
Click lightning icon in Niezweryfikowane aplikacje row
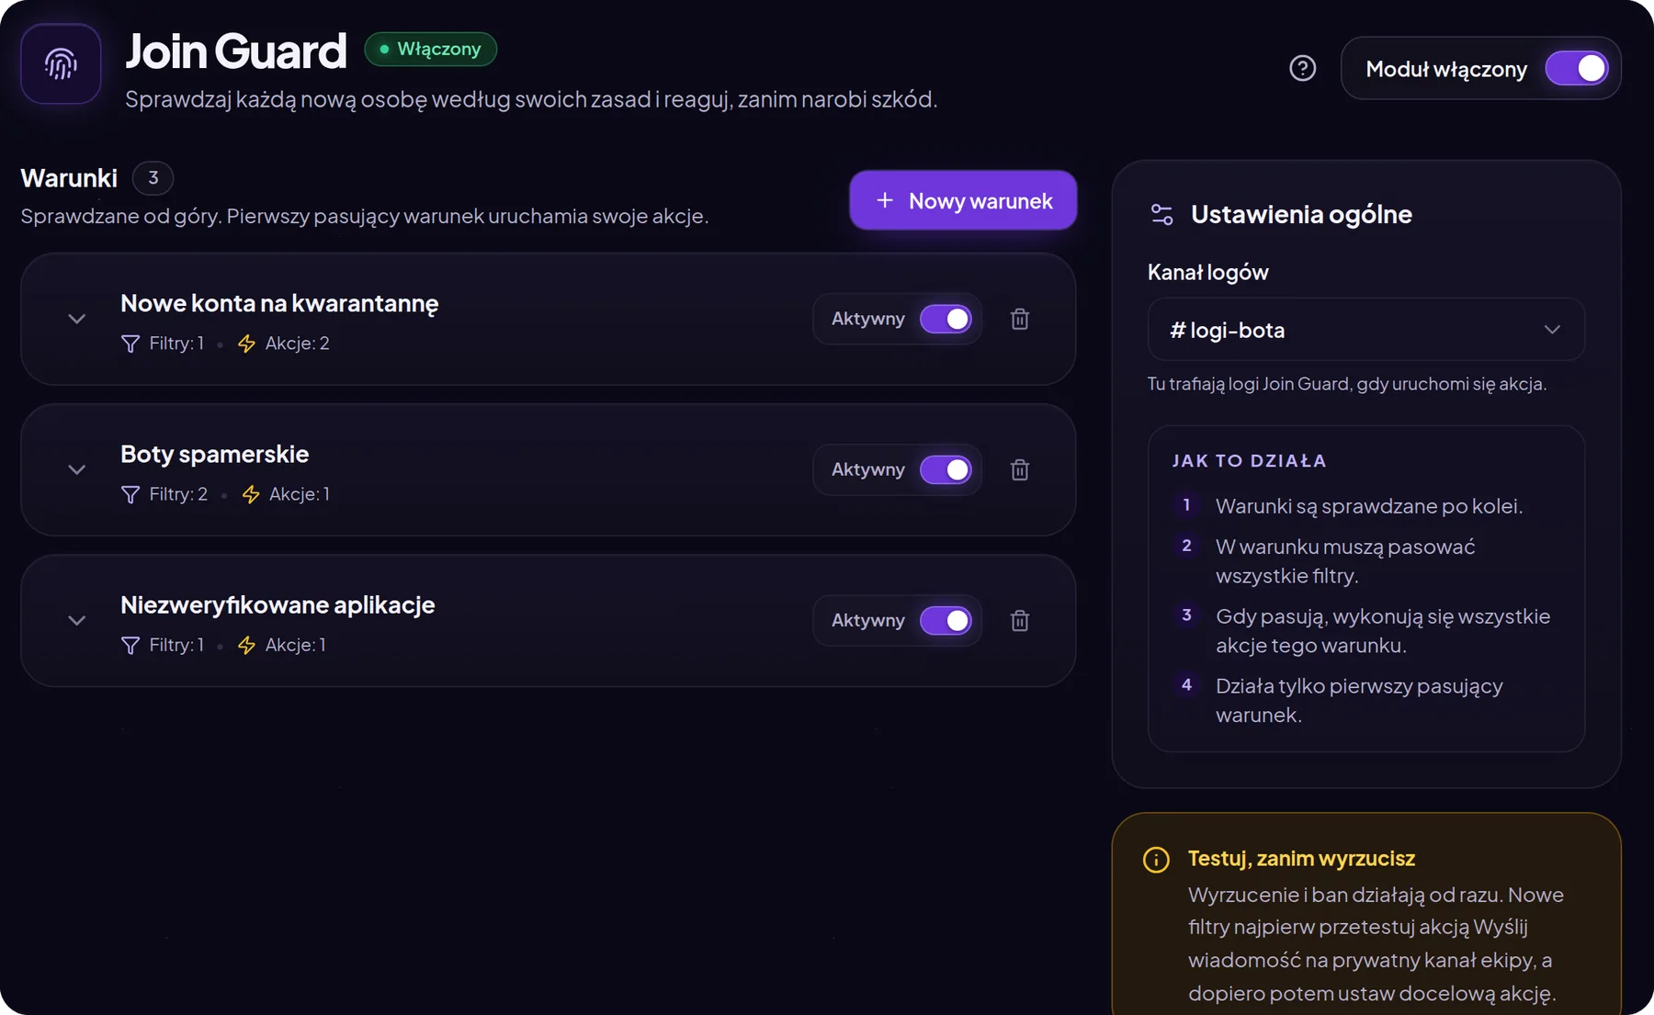click(246, 645)
